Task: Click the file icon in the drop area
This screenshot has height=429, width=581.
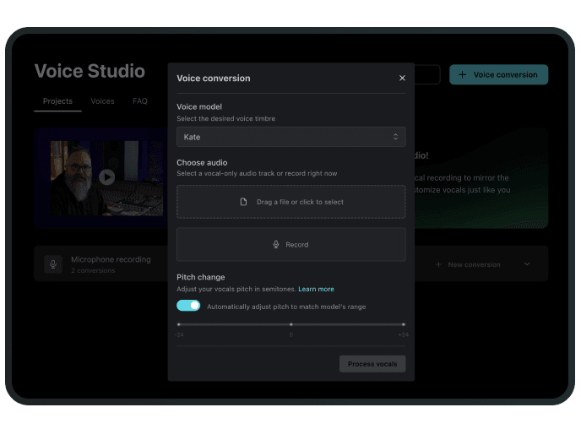Action: tap(244, 203)
